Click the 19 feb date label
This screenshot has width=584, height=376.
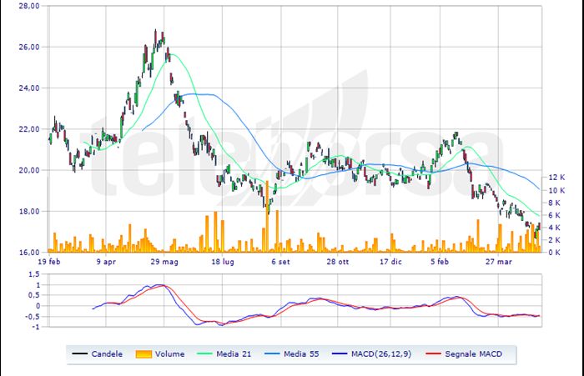coord(49,261)
